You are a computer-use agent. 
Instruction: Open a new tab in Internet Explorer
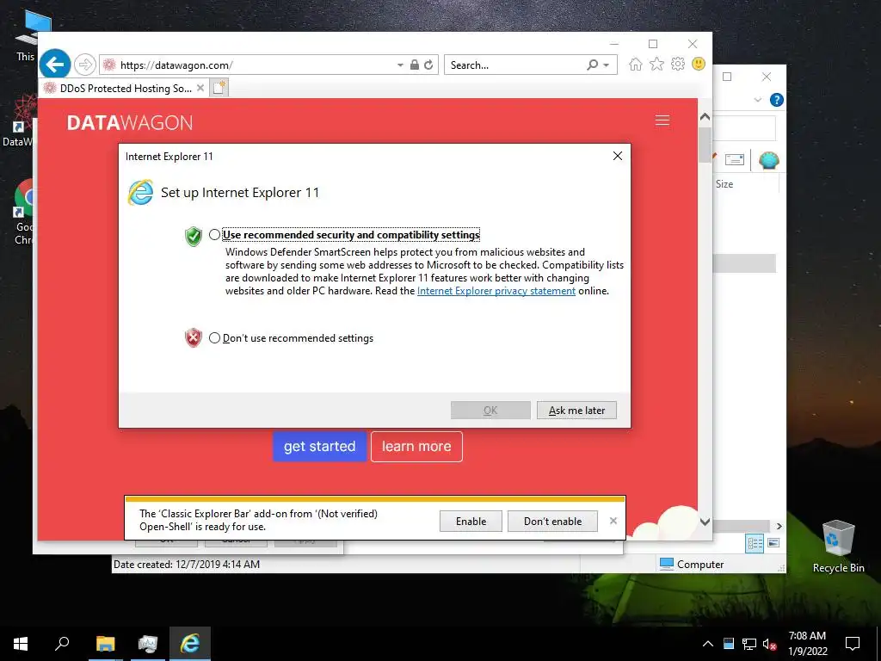click(x=219, y=88)
